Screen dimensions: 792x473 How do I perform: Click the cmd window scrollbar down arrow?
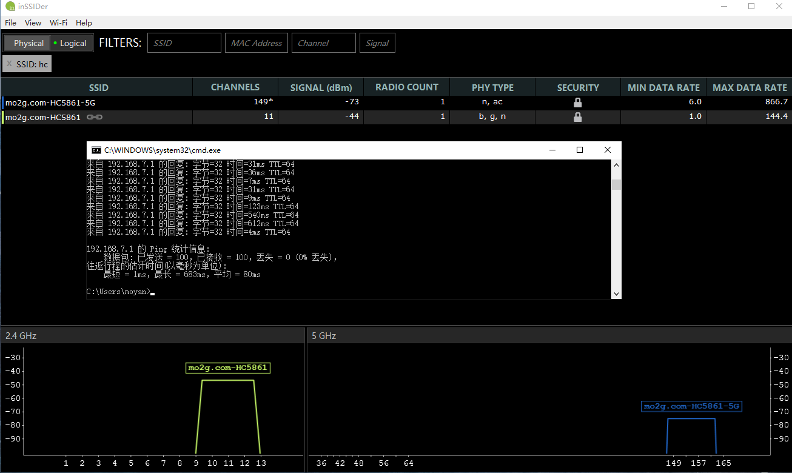(x=616, y=294)
